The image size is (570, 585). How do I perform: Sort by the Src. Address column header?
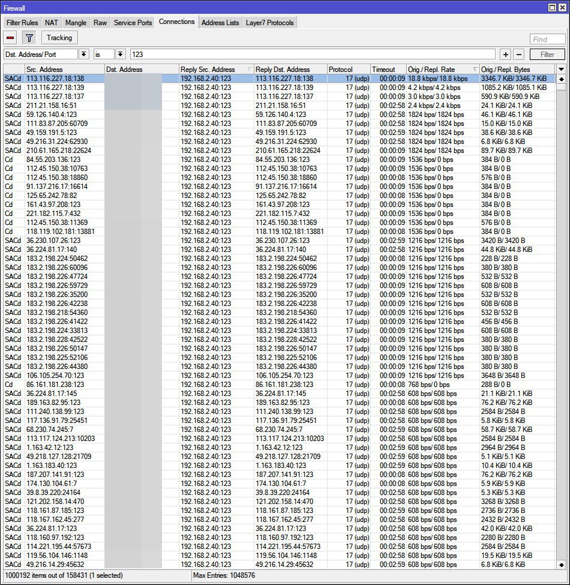click(64, 70)
